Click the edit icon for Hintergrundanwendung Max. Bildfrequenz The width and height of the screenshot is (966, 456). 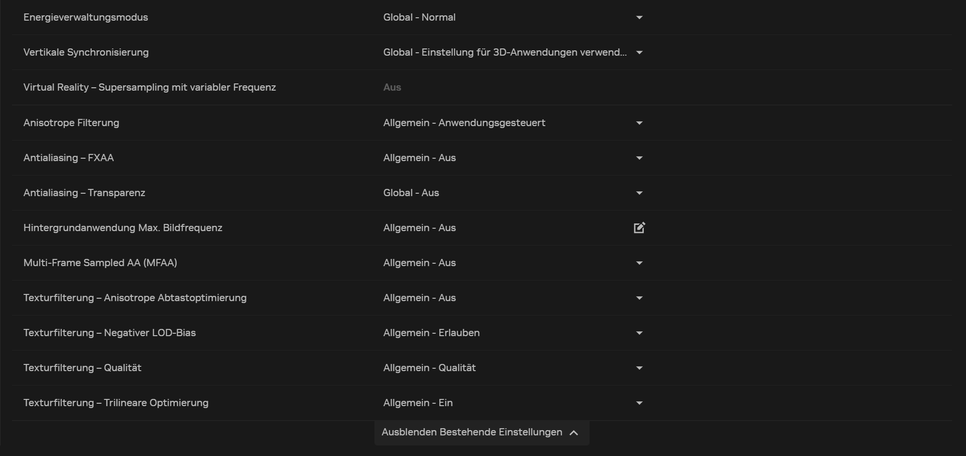pos(639,228)
